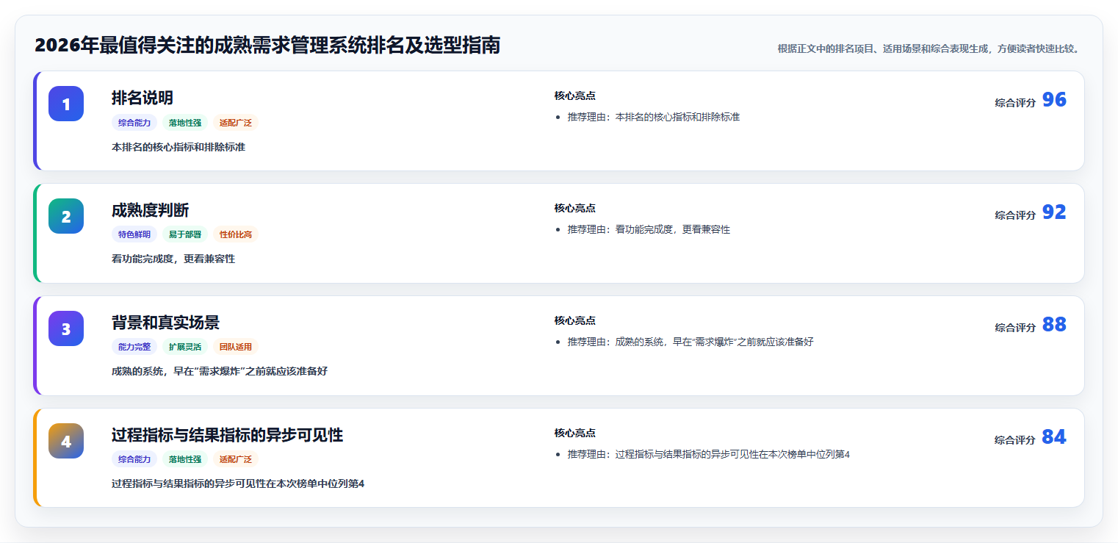Click 核心亮点 heading in 成熟度判断 card
Image resolution: width=1118 pixels, height=543 pixels.
click(x=574, y=208)
